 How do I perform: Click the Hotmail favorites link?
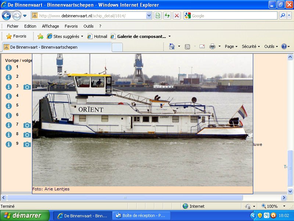tap(97, 36)
